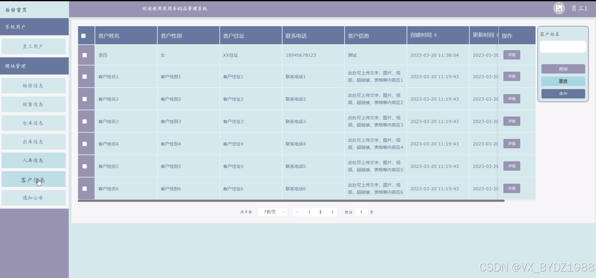Open the 销售信息 sidebar item
Viewport: 596px width, 278px height.
tap(34, 105)
